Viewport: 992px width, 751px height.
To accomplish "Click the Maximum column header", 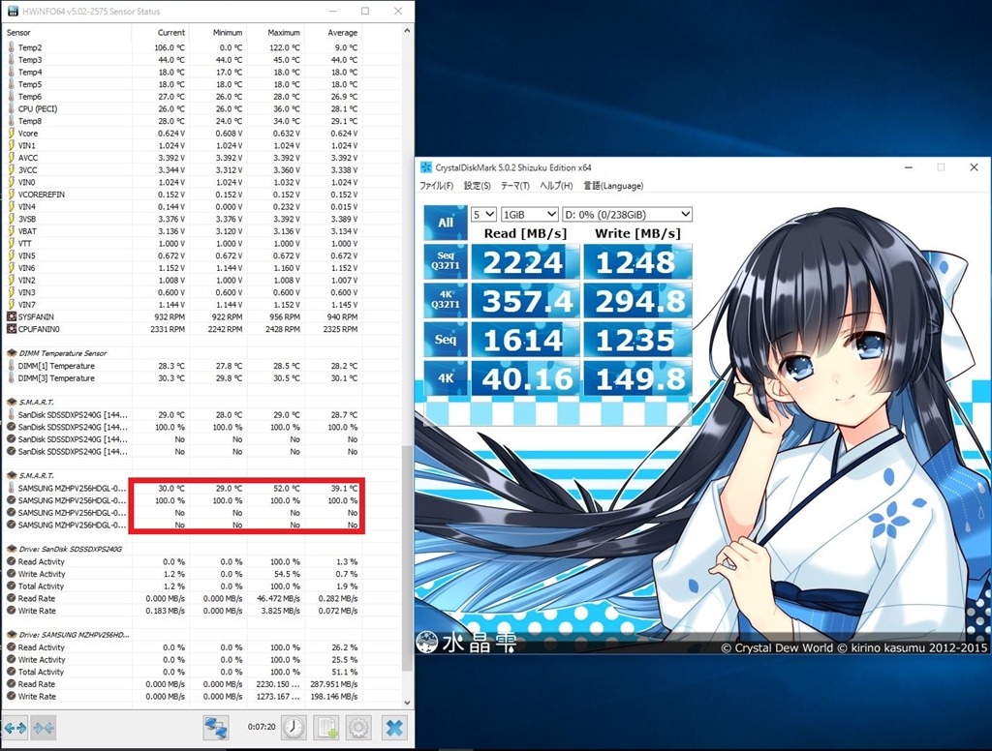I will point(275,32).
